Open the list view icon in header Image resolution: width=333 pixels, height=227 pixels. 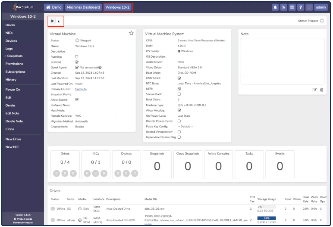click(x=292, y=7)
